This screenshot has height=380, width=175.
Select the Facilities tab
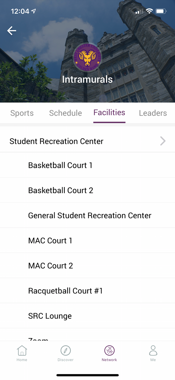click(x=109, y=112)
